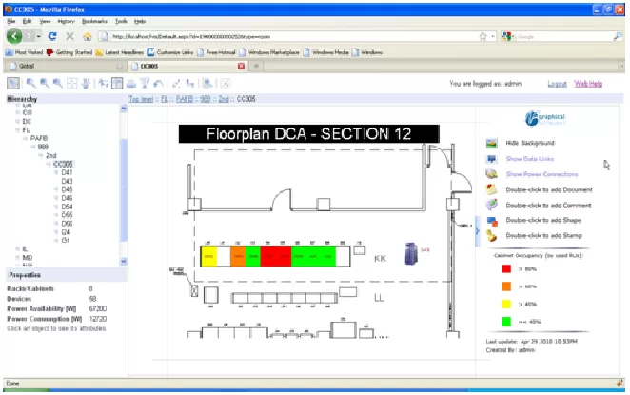Click the funnel filter icon
The width and height of the screenshot is (630, 395).
[145, 84]
